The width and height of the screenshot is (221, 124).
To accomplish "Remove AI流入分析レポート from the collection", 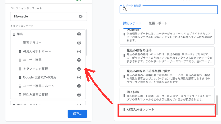I will click(x=79, y=52).
